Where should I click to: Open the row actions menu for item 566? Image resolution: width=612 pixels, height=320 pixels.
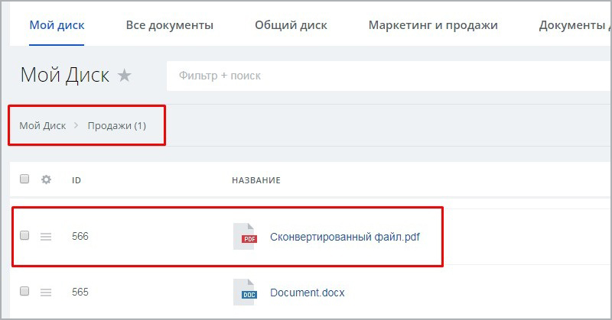[x=46, y=237]
